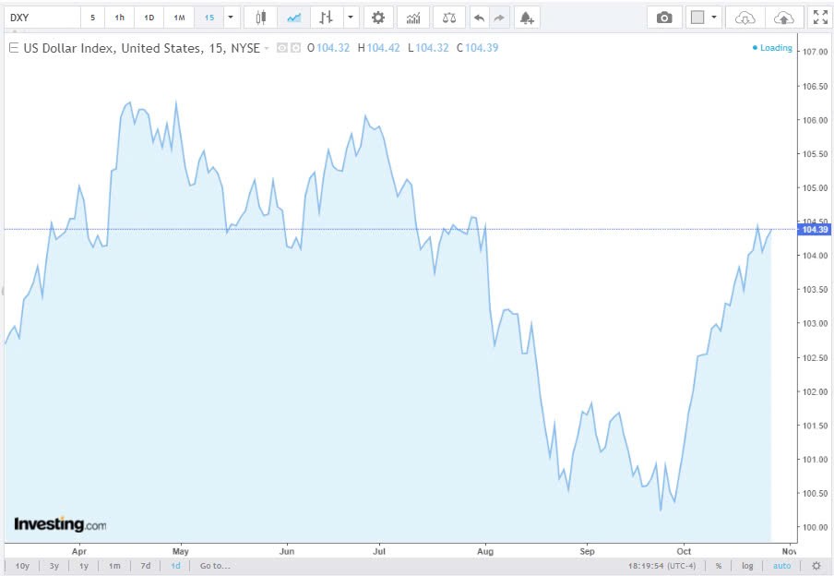834x576 pixels.
Task: Switch to the 1M interval
Action: click(x=179, y=18)
